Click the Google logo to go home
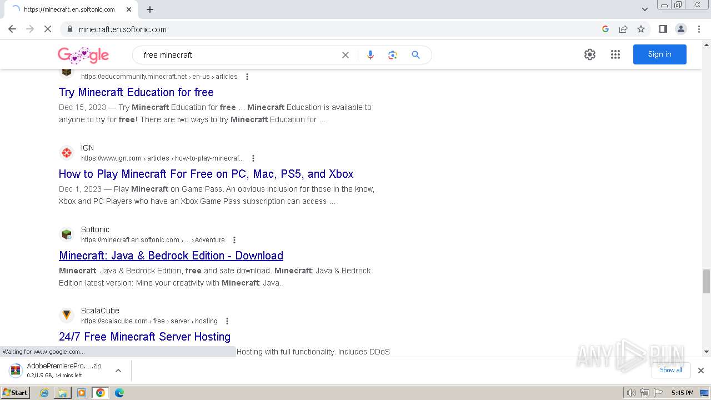Image resolution: width=711 pixels, height=400 pixels. (83, 55)
